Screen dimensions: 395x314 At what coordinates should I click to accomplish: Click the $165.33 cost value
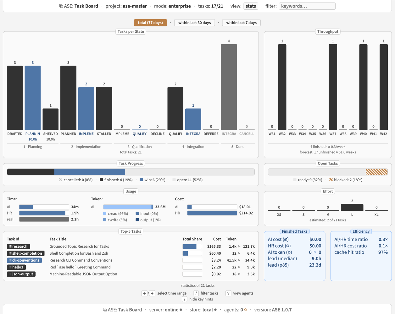coord(214,246)
